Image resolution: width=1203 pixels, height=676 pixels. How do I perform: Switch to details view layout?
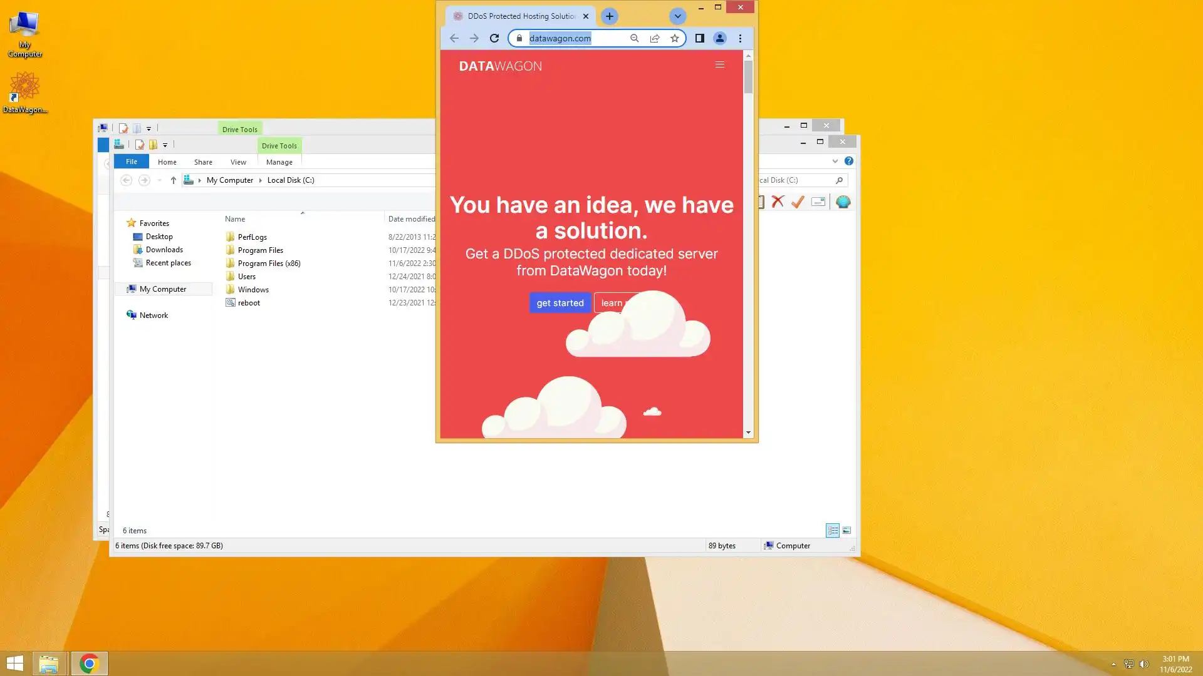pyautogui.click(x=833, y=530)
